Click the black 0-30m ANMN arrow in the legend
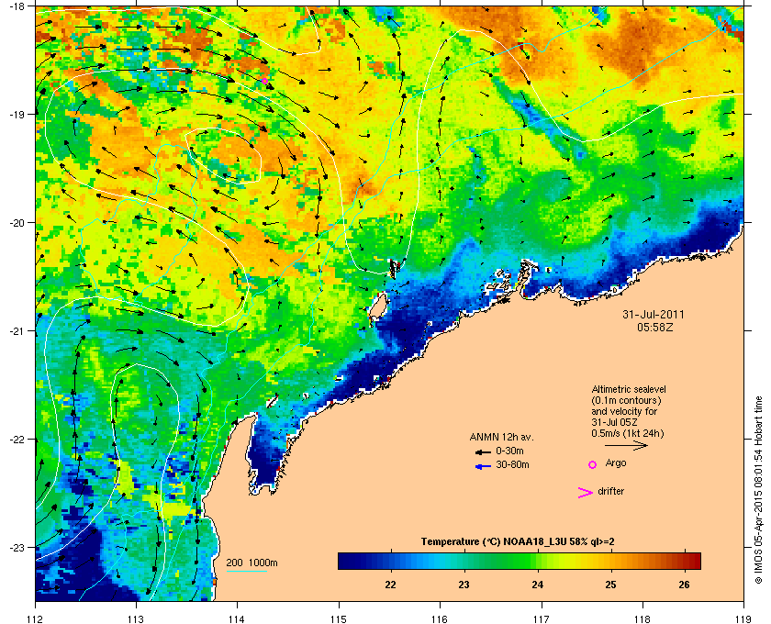The width and height of the screenshot is (771, 624). (483, 451)
